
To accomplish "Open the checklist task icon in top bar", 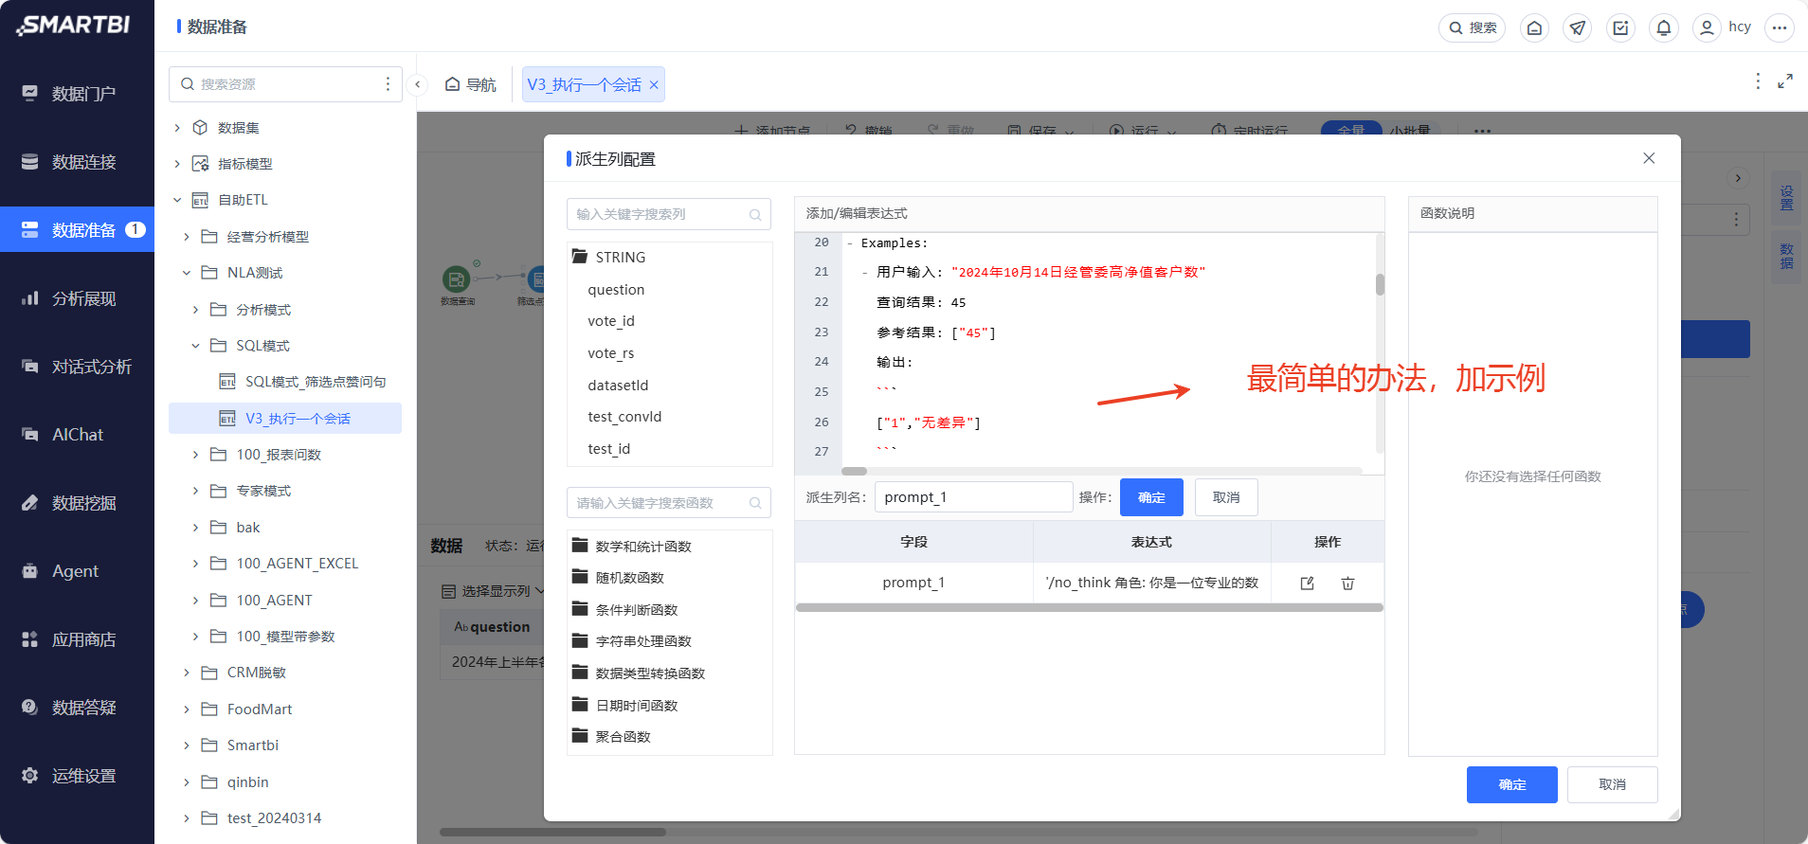I will point(1621,27).
